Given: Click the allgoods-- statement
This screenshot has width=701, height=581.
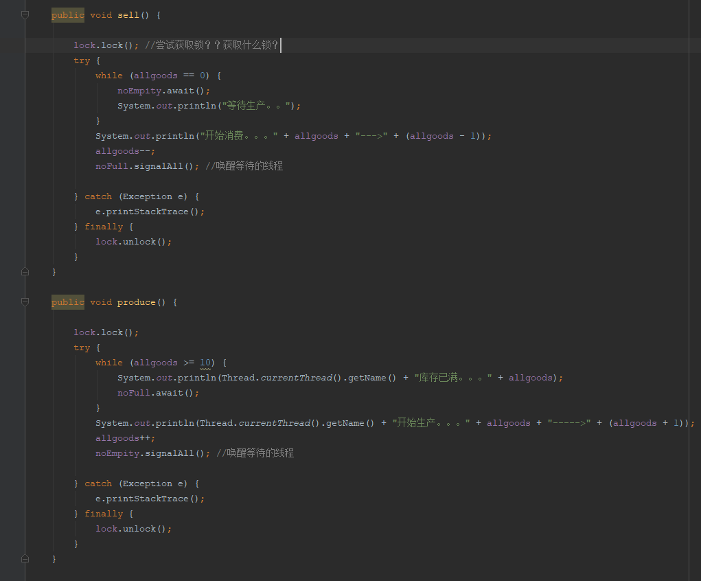Looking at the screenshot, I should coord(125,151).
